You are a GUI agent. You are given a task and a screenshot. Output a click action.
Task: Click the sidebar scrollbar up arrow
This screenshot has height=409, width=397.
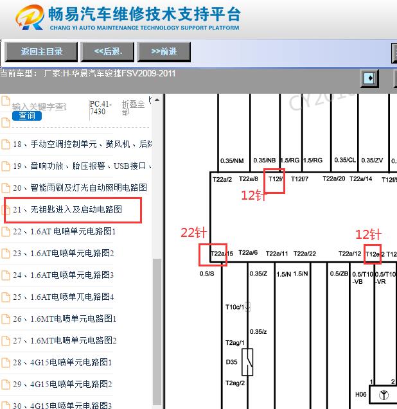157,100
